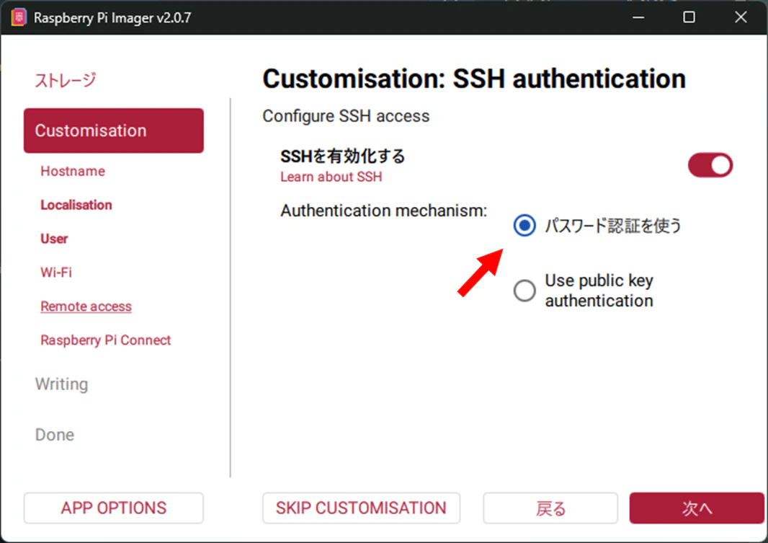Click the Raspberry Pi Imager app icon
768x543 pixels.
(x=19, y=17)
